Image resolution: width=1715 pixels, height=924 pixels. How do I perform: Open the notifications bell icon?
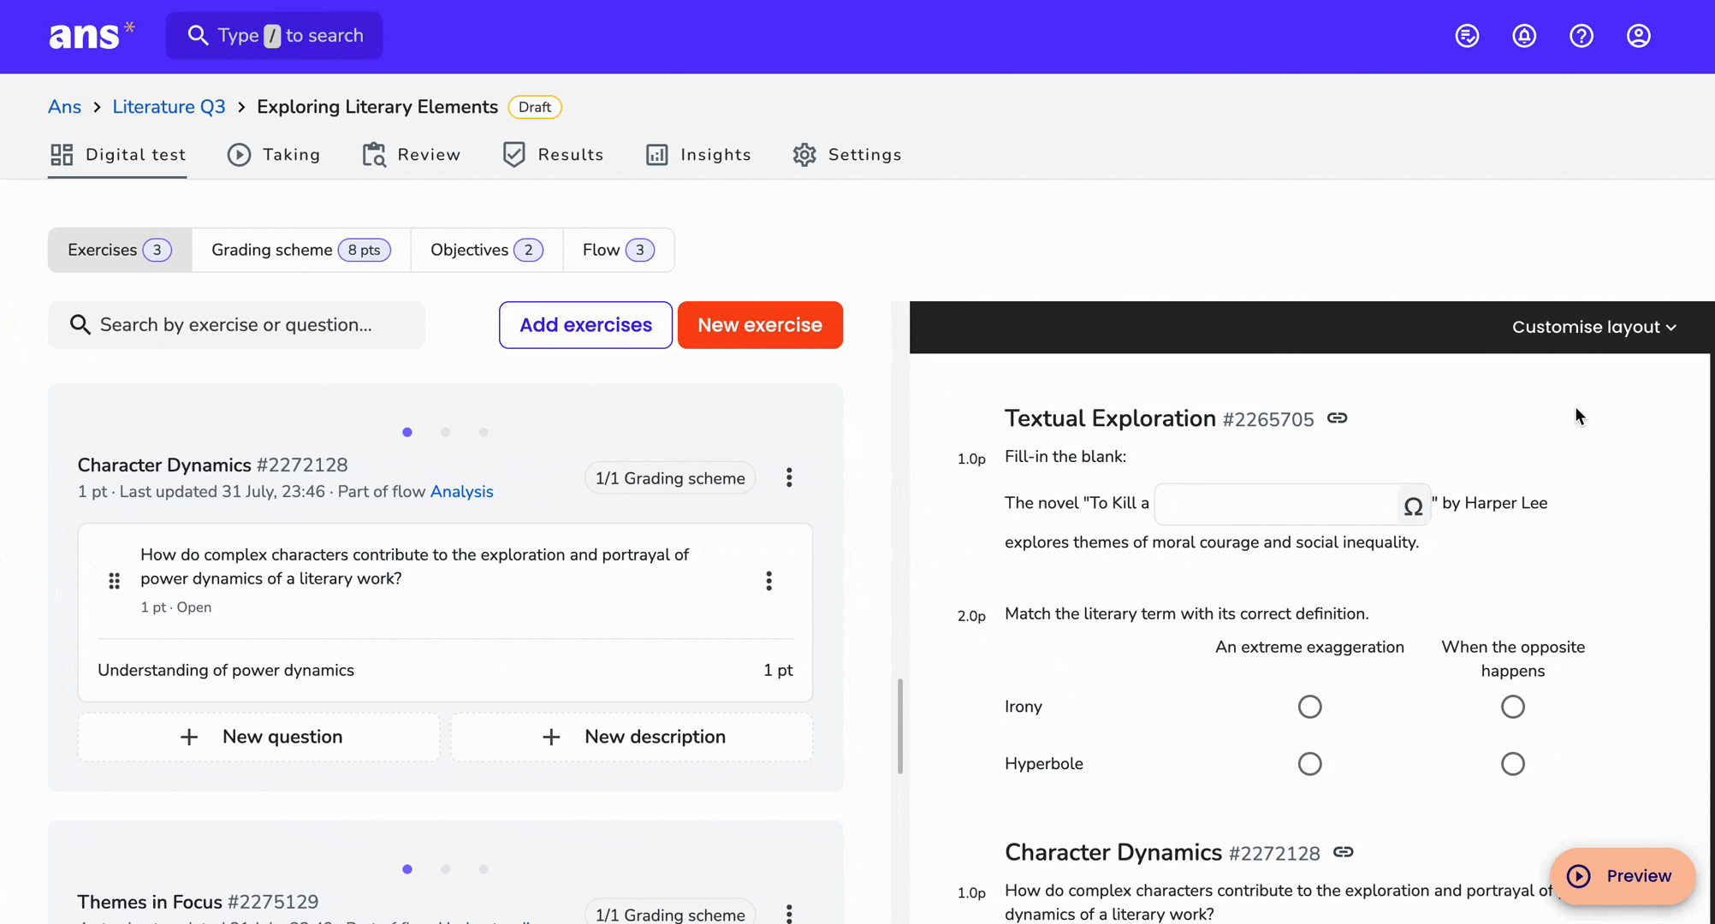pos(1524,36)
